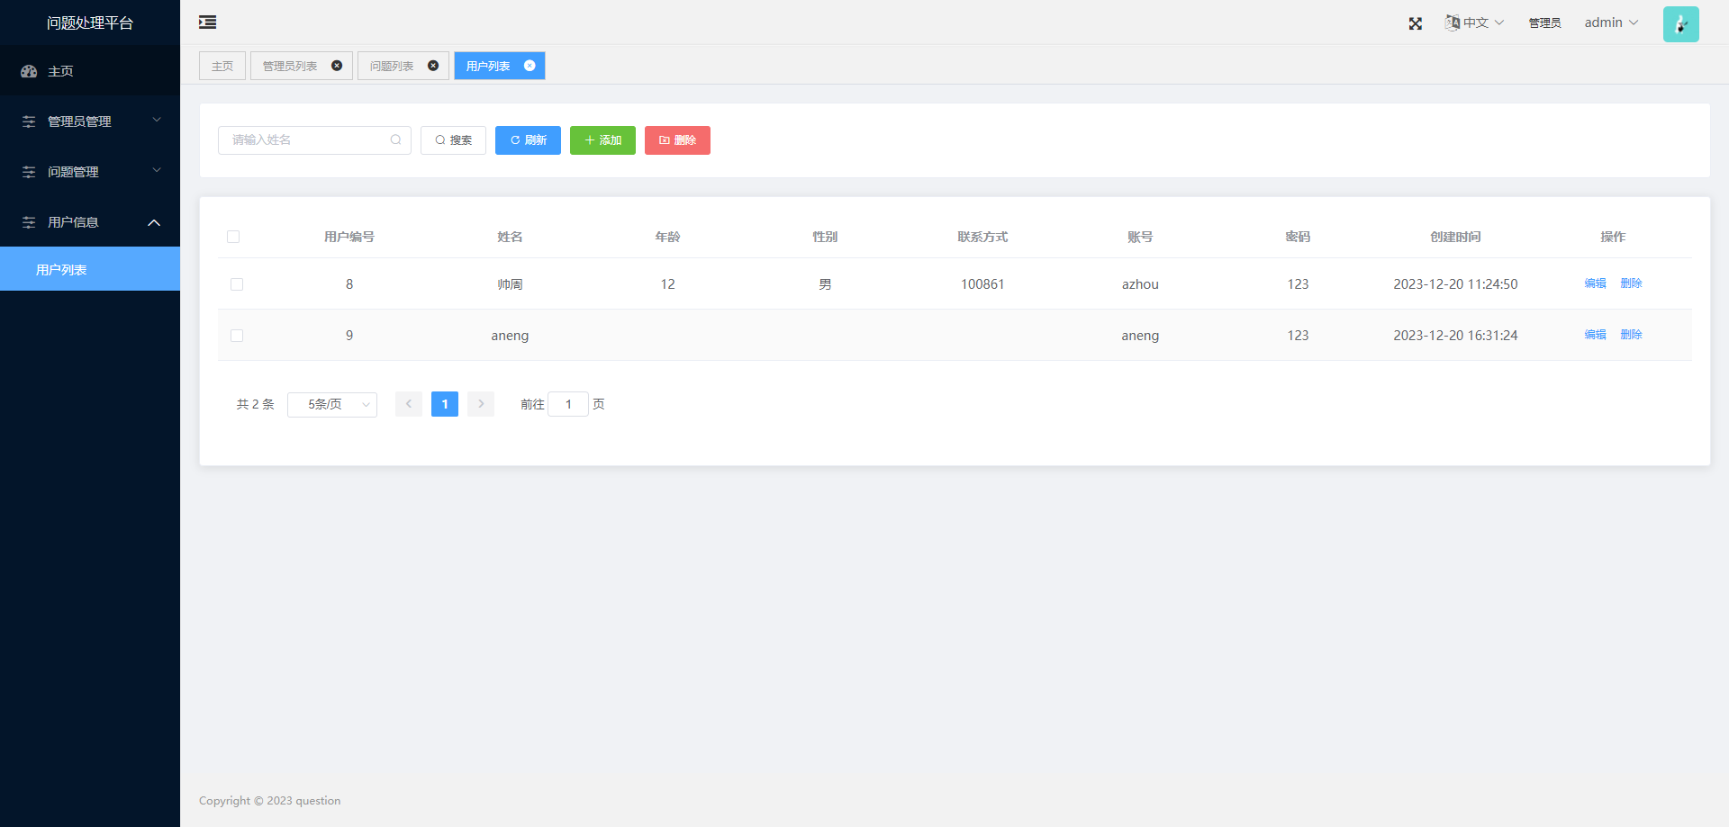Switch to the 主页 tab
Image resolution: width=1729 pixels, height=827 pixels.
[x=222, y=66]
